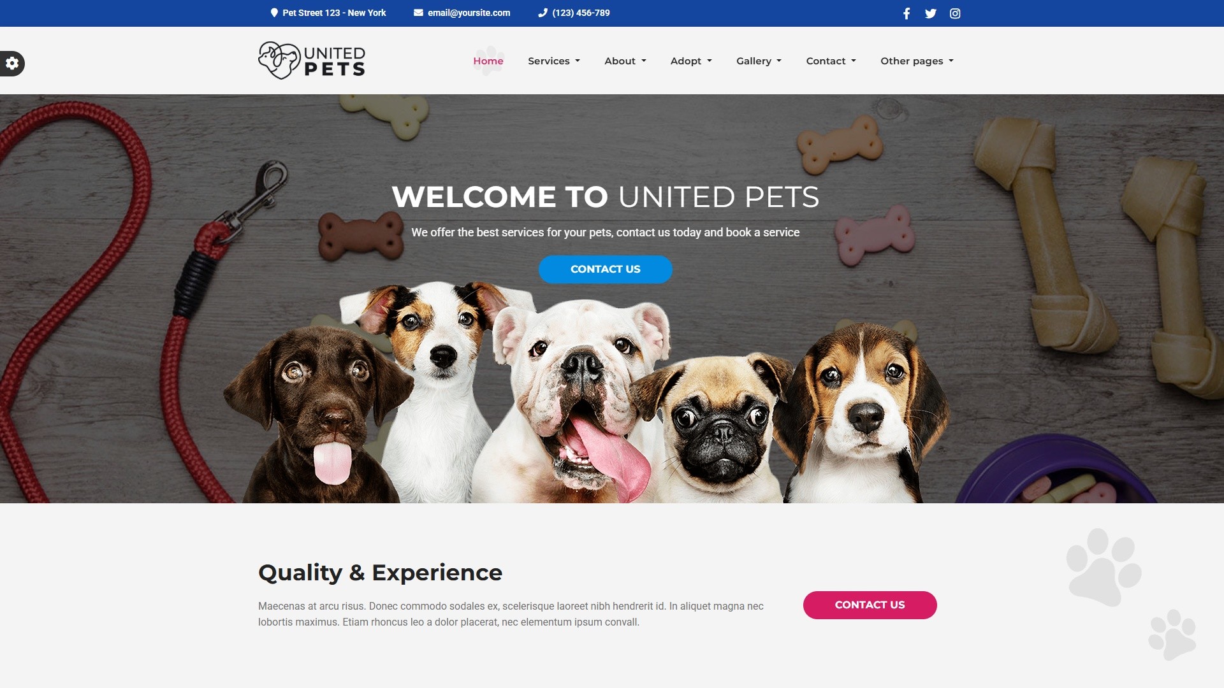Click the blue Contact Us hero button

tap(606, 269)
